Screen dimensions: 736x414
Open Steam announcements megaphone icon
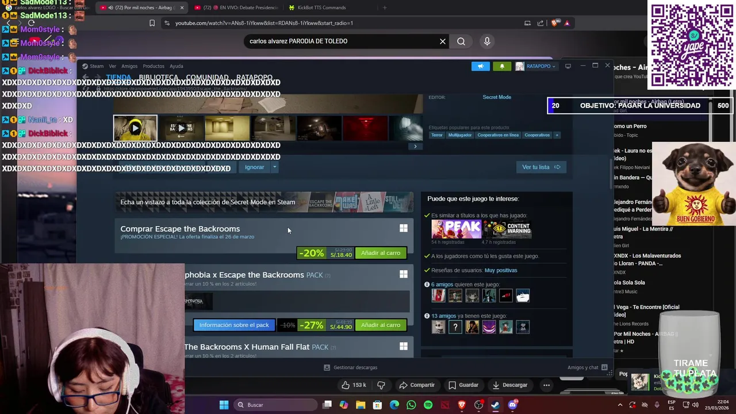pyautogui.click(x=481, y=66)
